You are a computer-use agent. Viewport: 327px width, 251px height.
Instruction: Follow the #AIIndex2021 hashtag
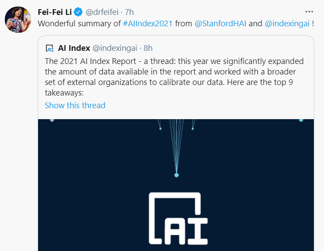click(148, 23)
